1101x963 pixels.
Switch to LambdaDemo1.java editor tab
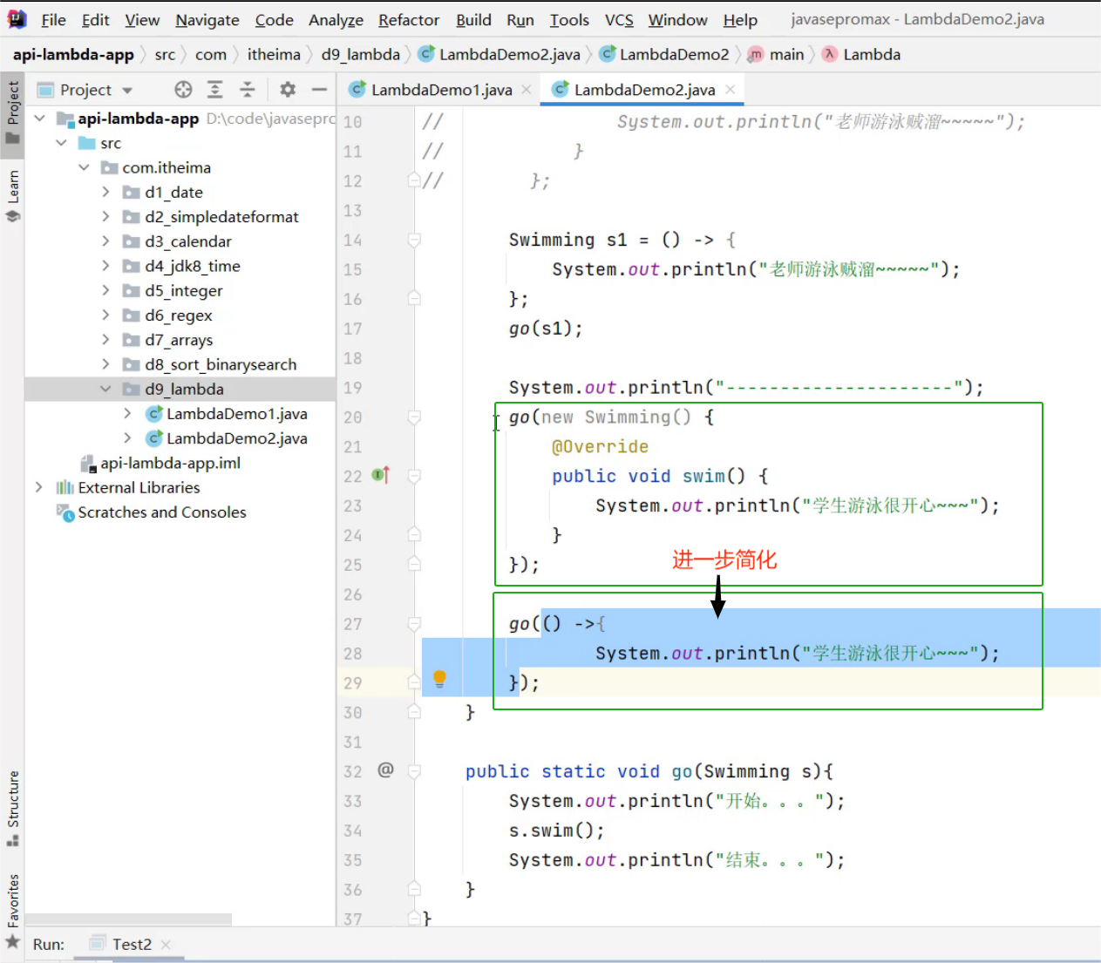click(x=441, y=90)
